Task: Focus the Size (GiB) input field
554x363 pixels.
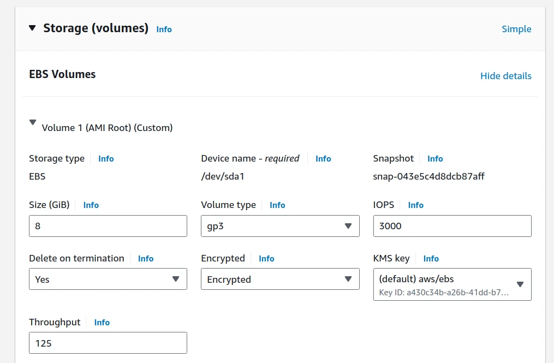Action: tap(108, 226)
